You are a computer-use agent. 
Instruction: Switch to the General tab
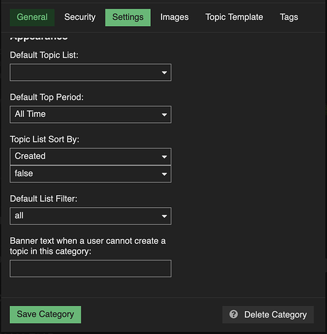coord(32,17)
